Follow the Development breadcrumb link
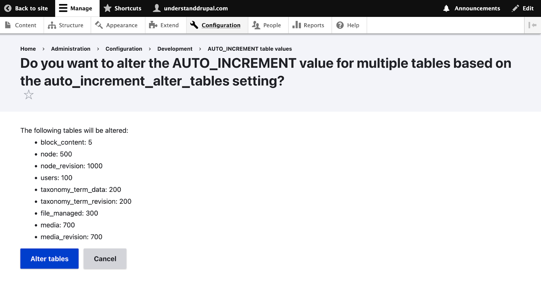Image resolution: width=541 pixels, height=304 pixels. pyautogui.click(x=175, y=49)
